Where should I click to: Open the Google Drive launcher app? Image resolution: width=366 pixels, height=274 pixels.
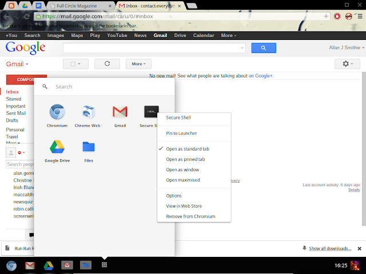pos(57,147)
